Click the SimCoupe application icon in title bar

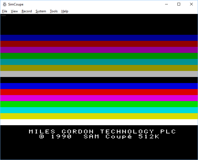coord(5,4)
